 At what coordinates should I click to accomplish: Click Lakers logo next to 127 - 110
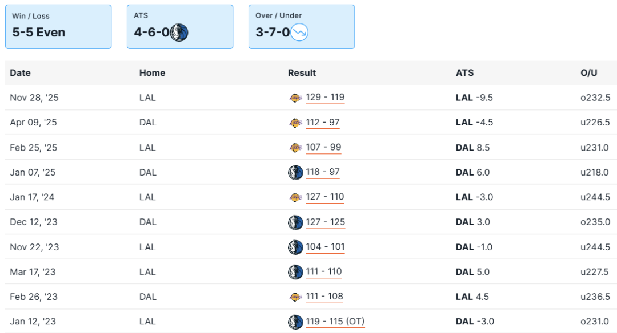tap(295, 197)
